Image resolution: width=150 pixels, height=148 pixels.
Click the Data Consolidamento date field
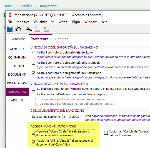click(71, 117)
